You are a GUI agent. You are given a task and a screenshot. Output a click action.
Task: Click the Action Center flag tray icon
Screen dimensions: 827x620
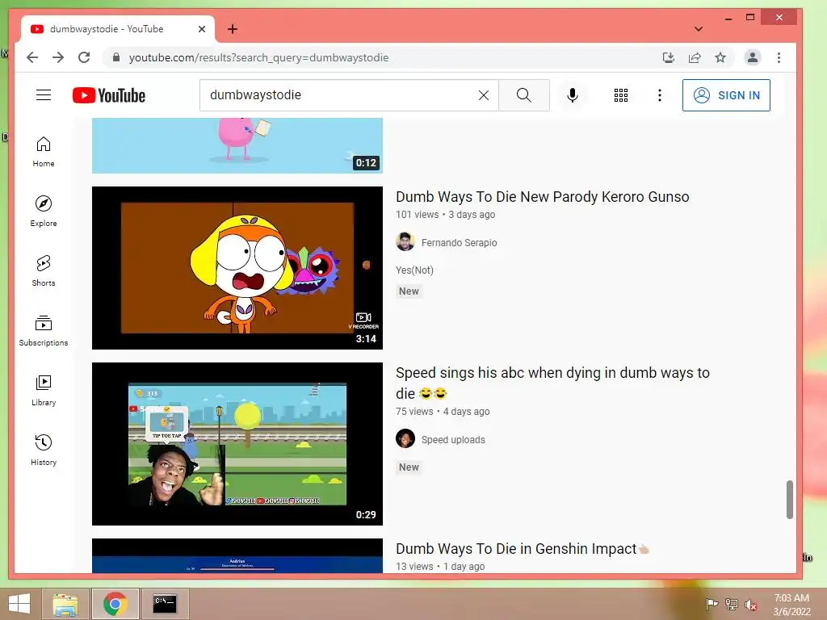pyautogui.click(x=712, y=604)
